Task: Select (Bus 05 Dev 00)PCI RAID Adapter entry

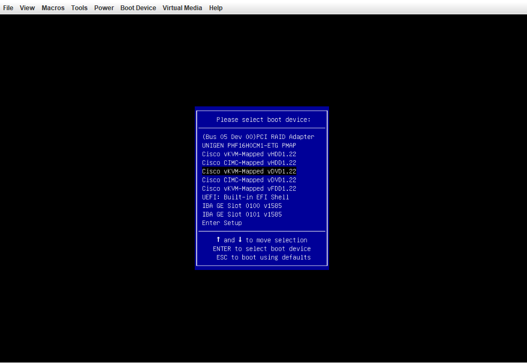Action: tap(258, 137)
